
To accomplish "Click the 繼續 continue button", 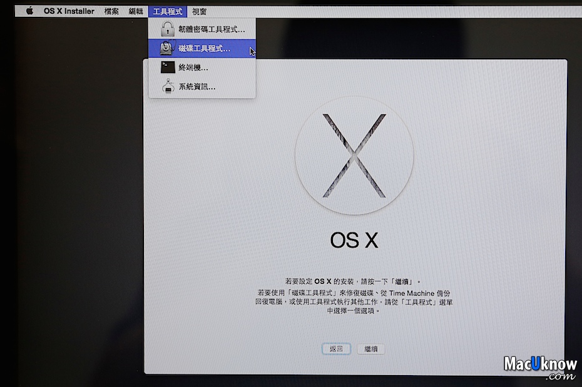I will pyautogui.click(x=371, y=349).
